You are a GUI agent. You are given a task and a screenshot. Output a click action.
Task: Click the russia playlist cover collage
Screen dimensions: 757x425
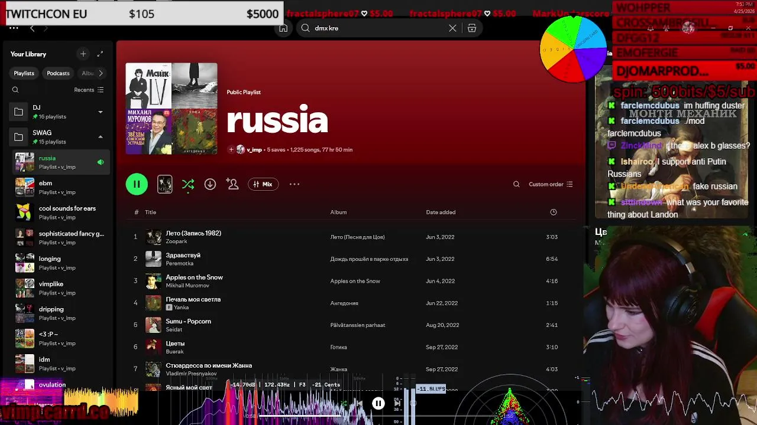point(172,109)
